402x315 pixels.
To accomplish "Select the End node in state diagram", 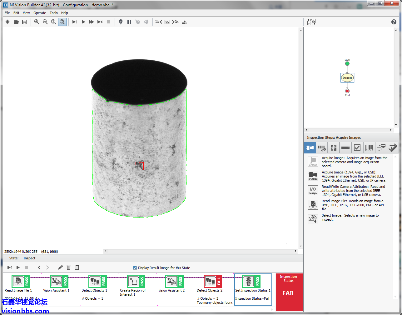I will pyautogui.click(x=347, y=91).
